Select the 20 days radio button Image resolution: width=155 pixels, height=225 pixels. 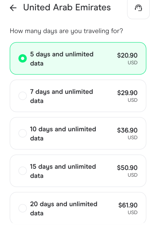point(23,208)
